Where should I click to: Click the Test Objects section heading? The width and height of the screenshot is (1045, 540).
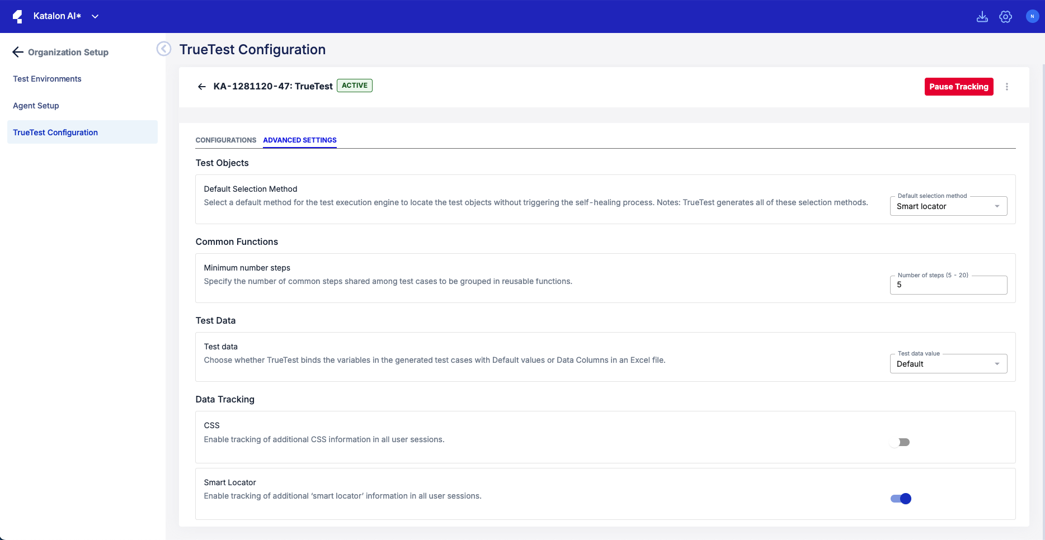click(222, 163)
